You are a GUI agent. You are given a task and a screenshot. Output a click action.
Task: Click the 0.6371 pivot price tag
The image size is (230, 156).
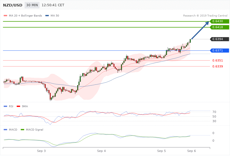(220, 50)
